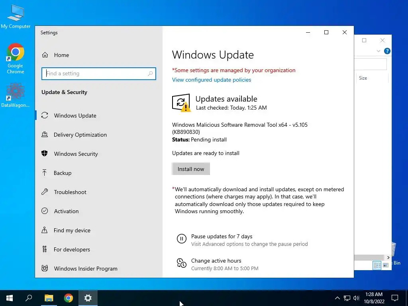Click the horizontal scrollbar right arrow in background window

(x=388, y=258)
